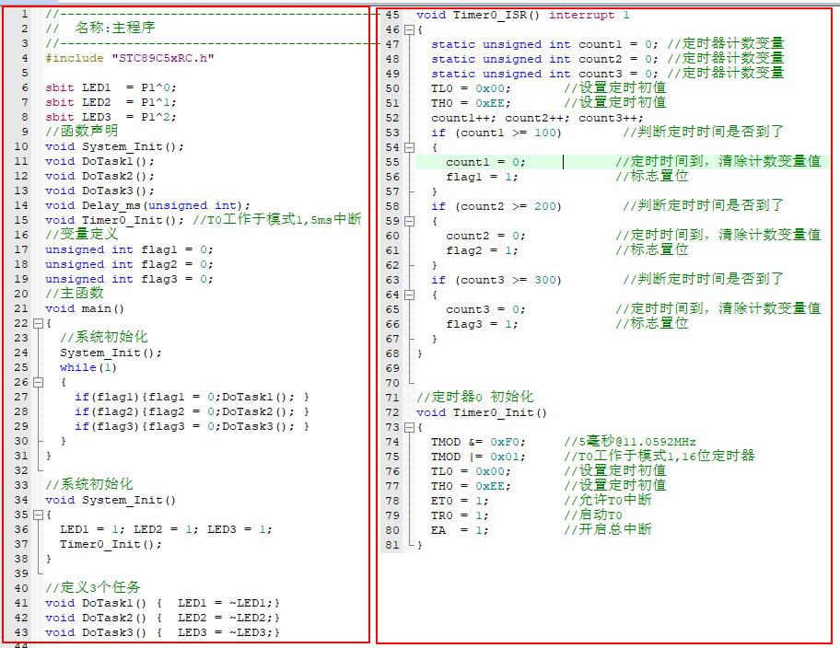Click the count1++; count2++; count3++; line

click(x=537, y=118)
